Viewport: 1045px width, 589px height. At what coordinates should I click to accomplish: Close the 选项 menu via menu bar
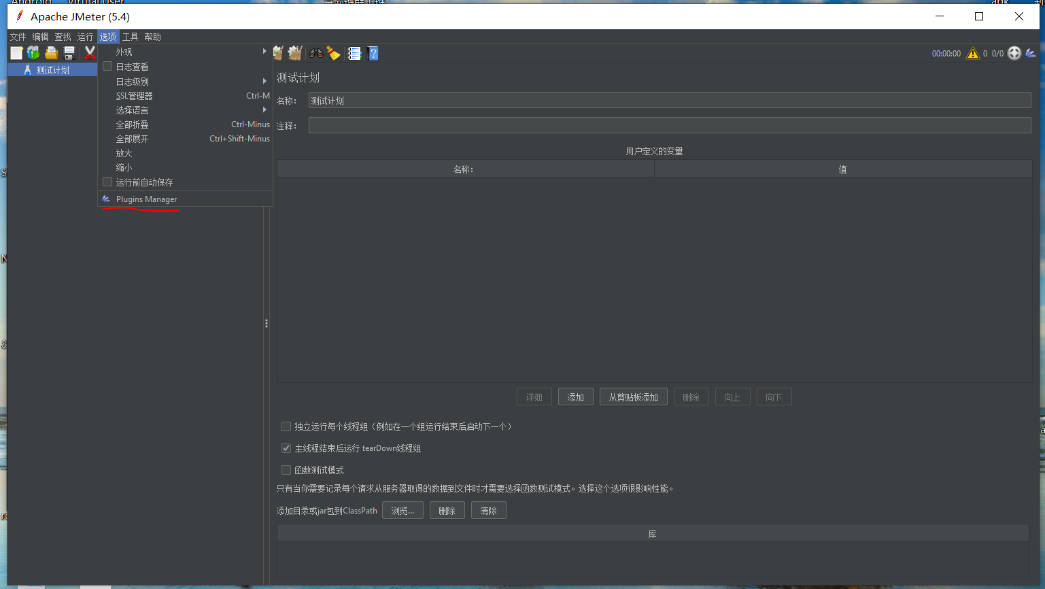point(108,37)
